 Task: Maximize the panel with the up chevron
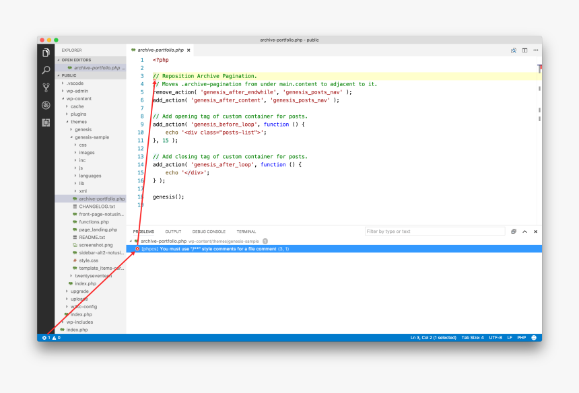click(x=524, y=231)
